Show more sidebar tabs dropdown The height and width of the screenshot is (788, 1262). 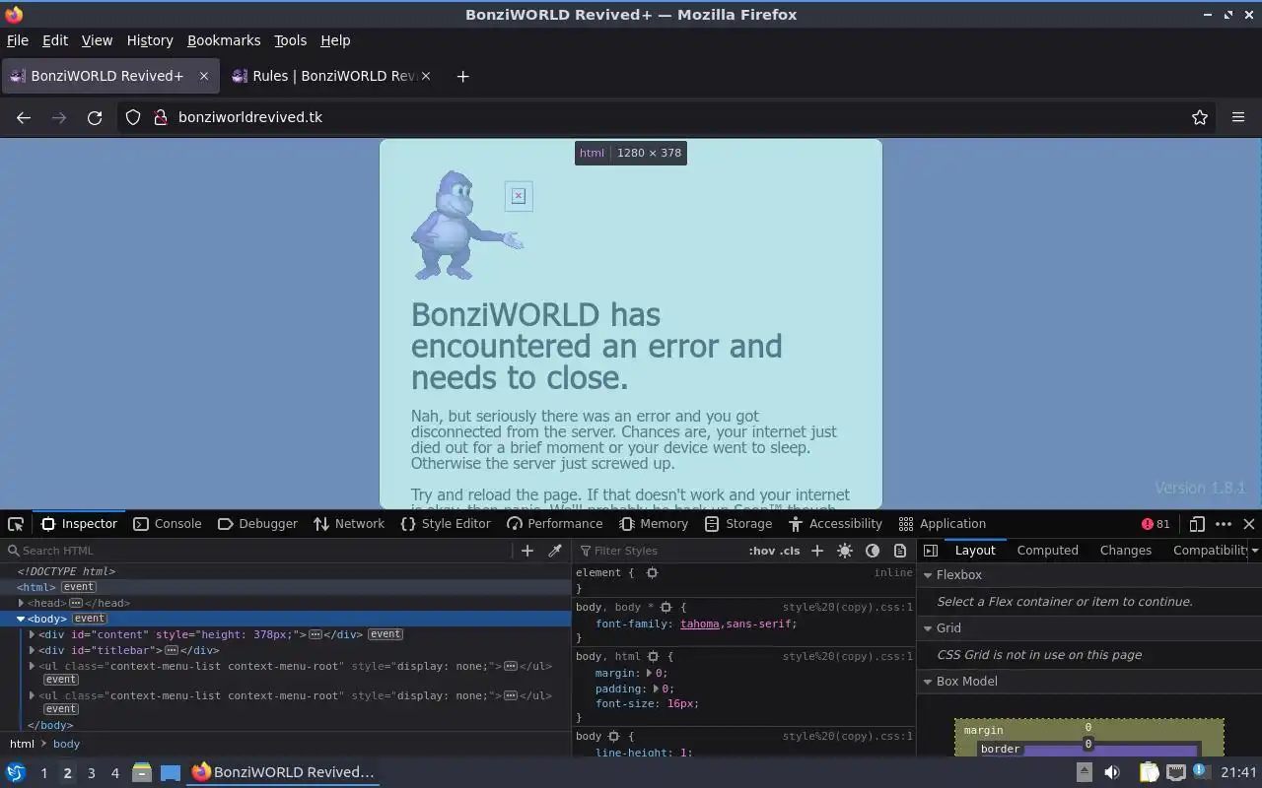[x=1255, y=551]
